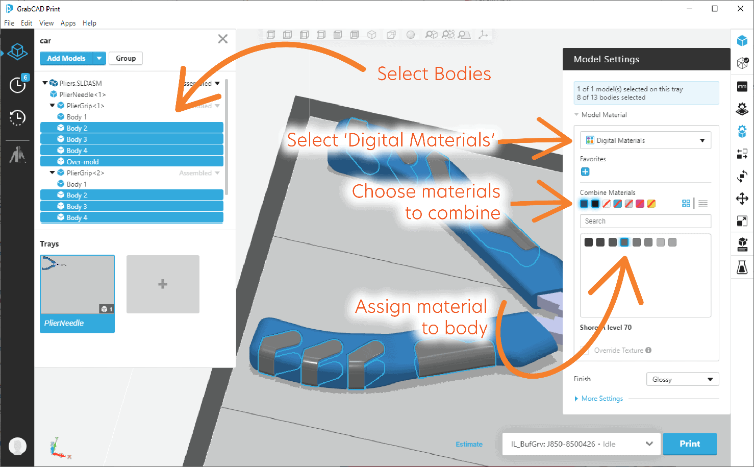Click the materials Search field
The image size is (754, 467).
point(645,221)
